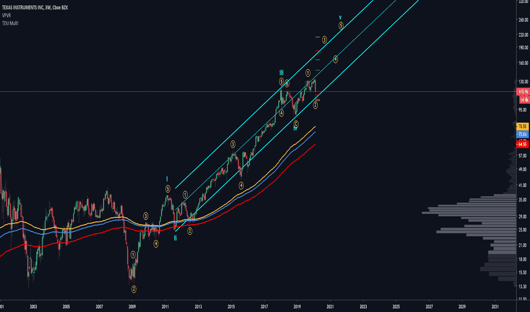This screenshot has width=530, height=312.
Task: Select the VPVR indicator label
Action: pyautogui.click(x=6, y=15)
